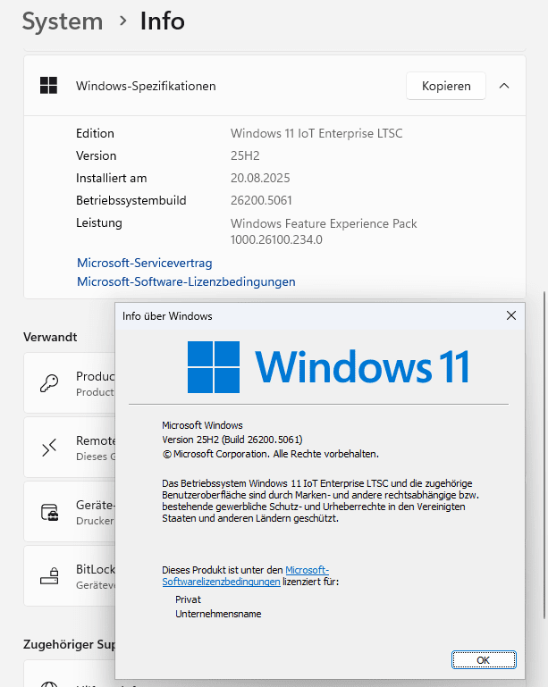The height and width of the screenshot is (687, 548).
Task: Click the Installiert am label
Action: (112, 178)
